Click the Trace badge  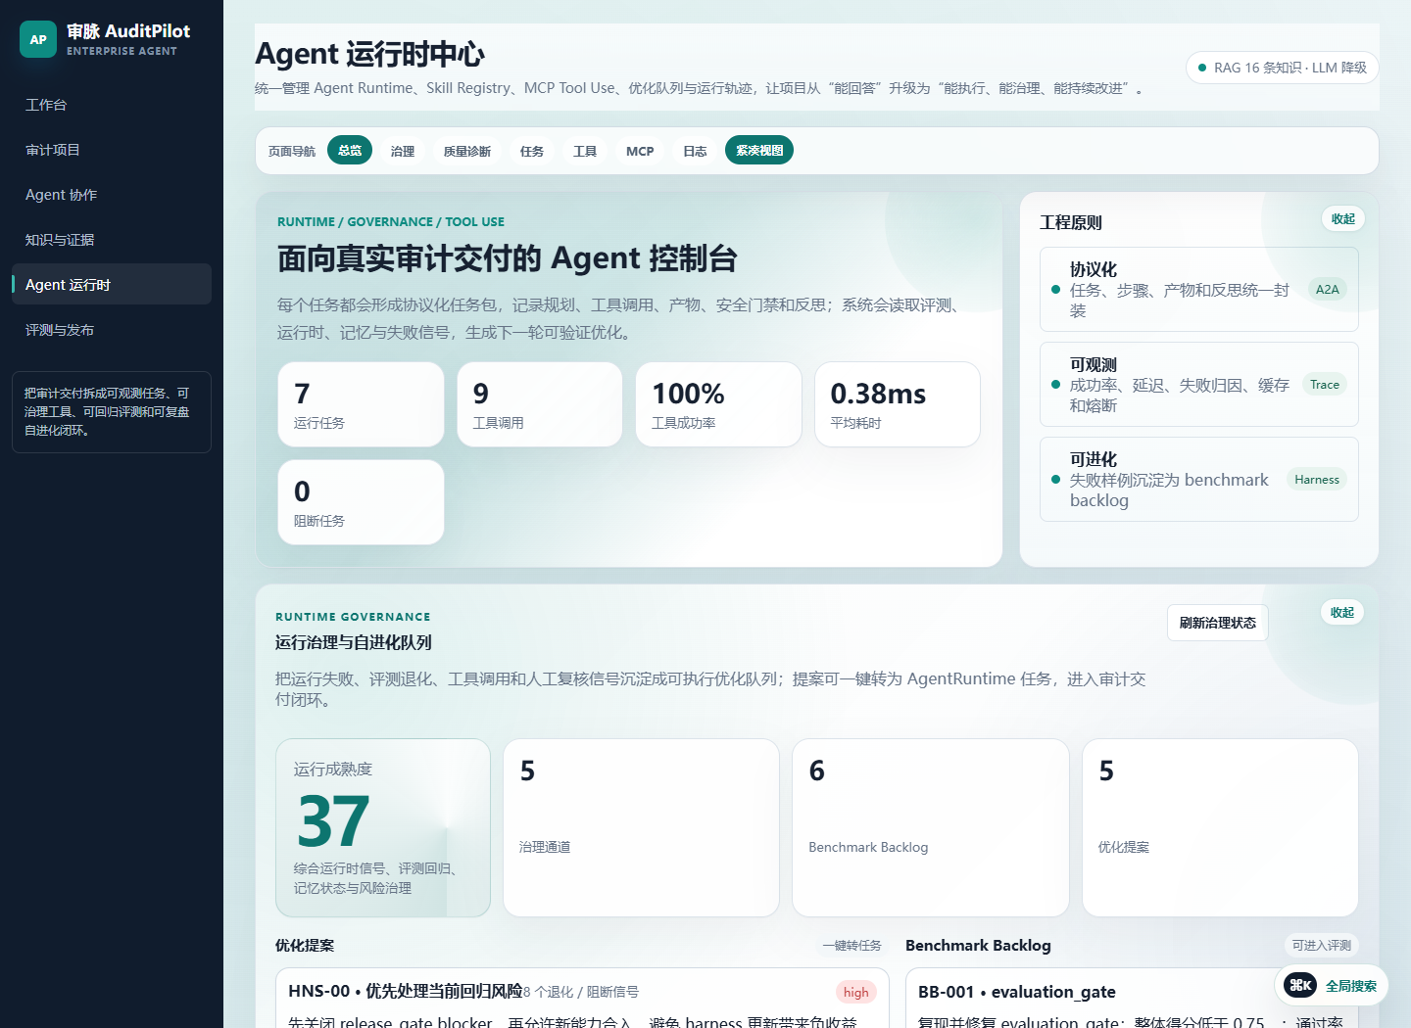1325,384
